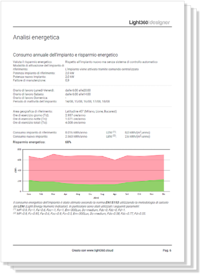Select the 'Analisi energetica' page title
201x277 pixels.
(x=36, y=37)
